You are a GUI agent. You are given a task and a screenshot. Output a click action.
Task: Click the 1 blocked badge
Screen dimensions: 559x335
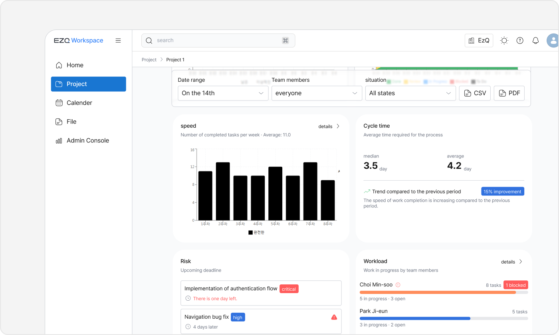pos(516,285)
